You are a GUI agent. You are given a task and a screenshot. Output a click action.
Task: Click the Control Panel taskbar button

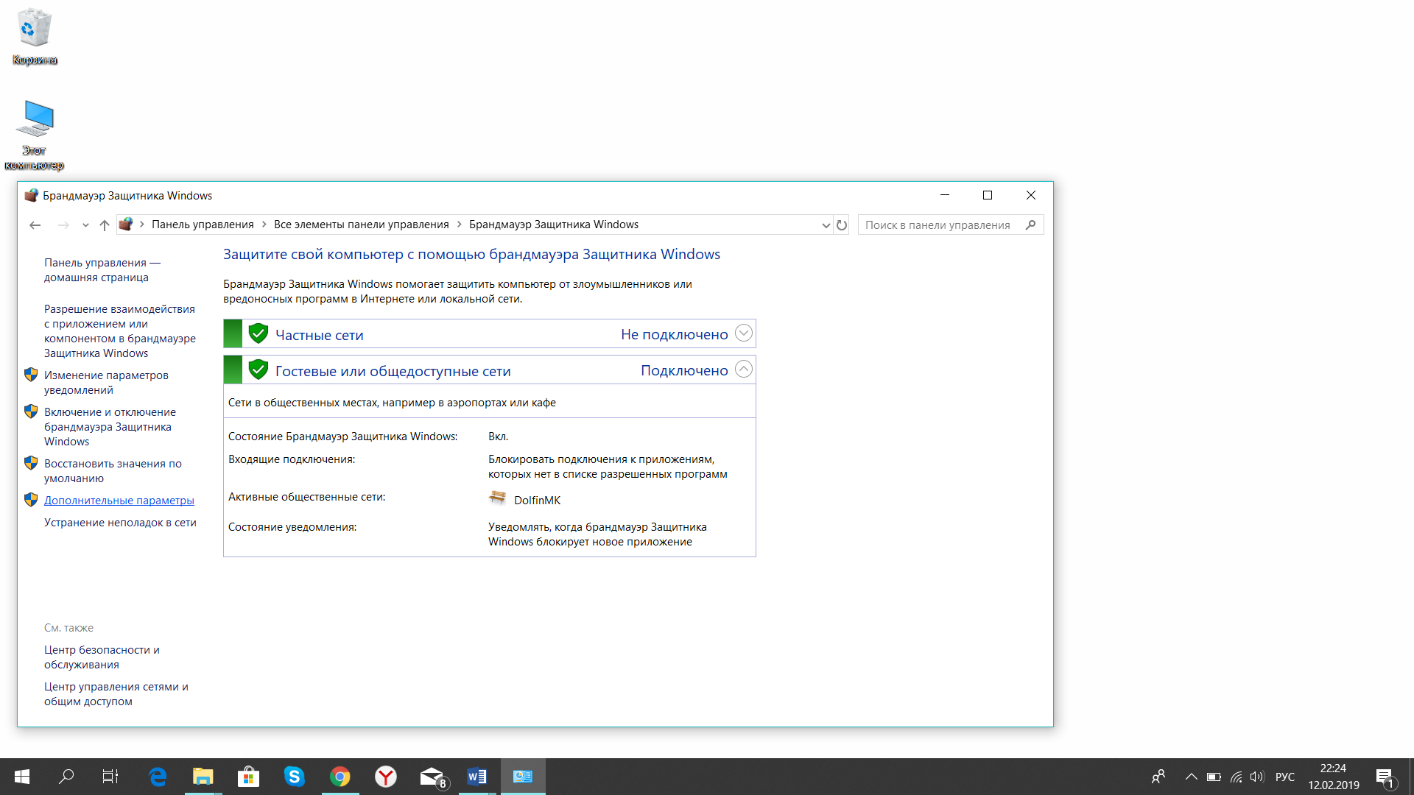[523, 777]
